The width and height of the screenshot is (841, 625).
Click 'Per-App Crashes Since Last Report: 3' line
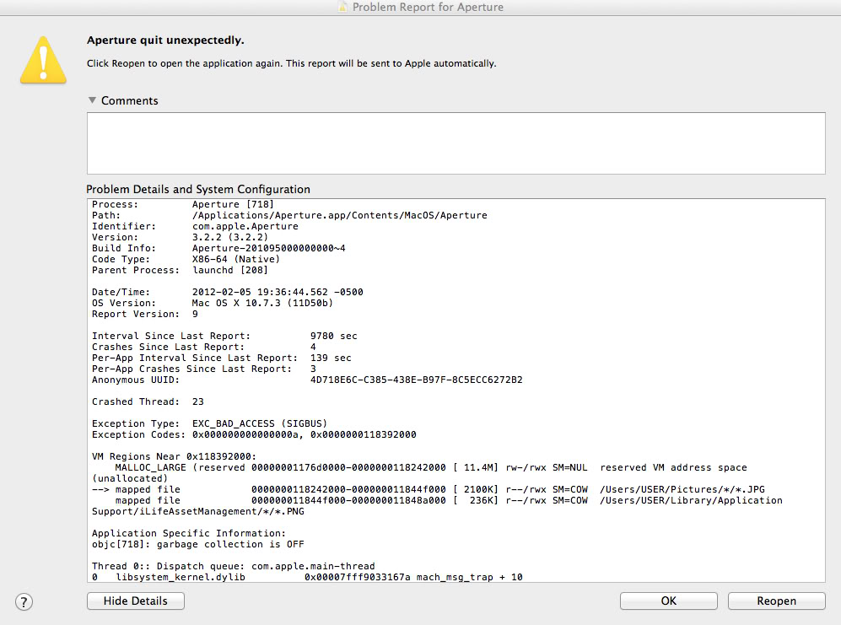(x=204, y=369)
